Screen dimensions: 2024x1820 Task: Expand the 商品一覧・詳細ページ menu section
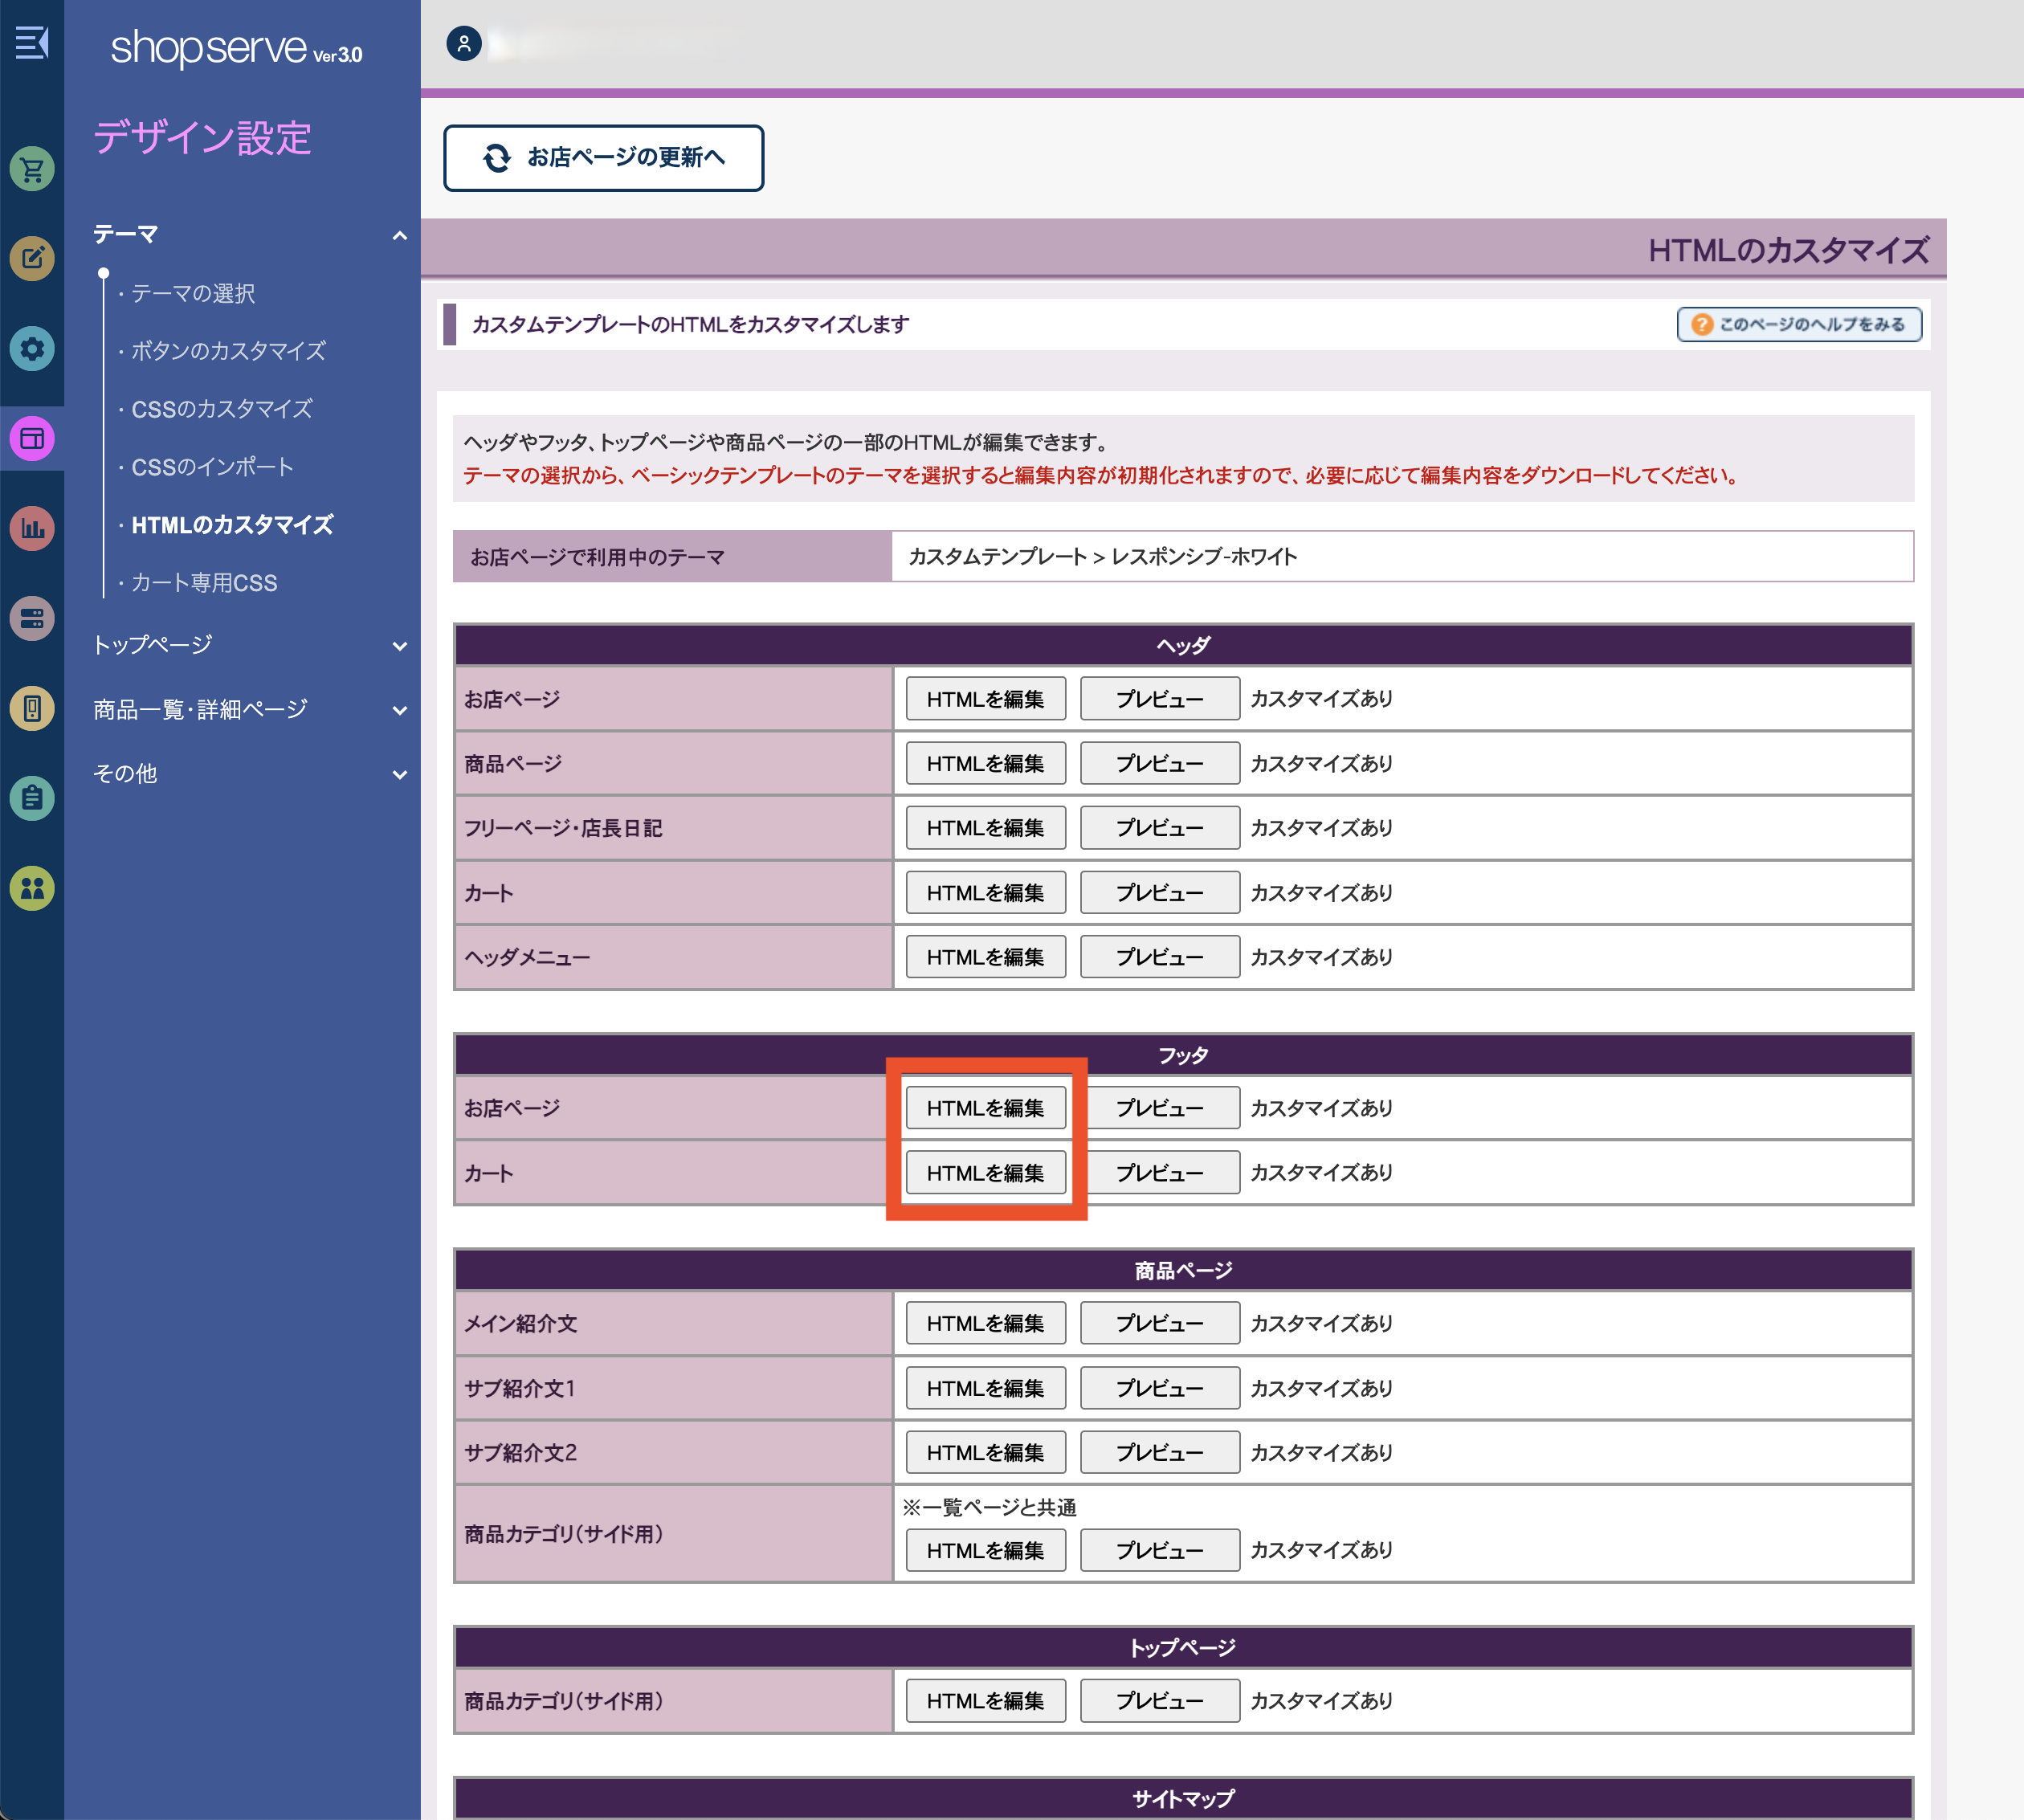click(x=399, y=710)
